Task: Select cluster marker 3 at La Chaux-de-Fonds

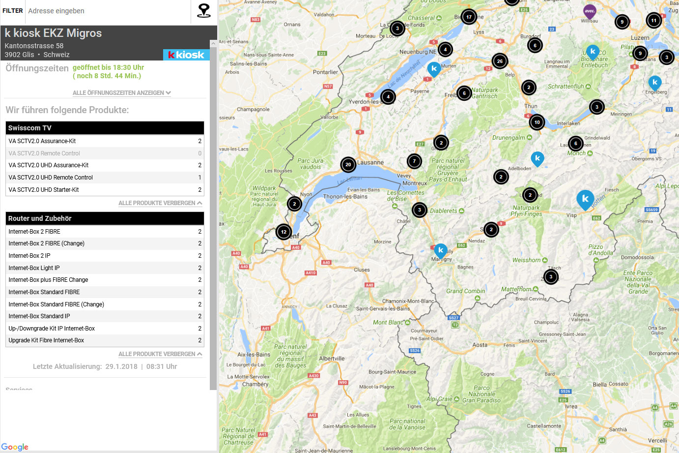Action: tap(397, 28)
